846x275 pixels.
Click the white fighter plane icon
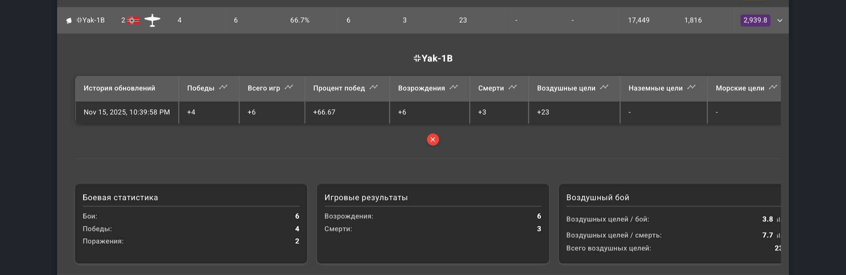(x=152, y=20)
